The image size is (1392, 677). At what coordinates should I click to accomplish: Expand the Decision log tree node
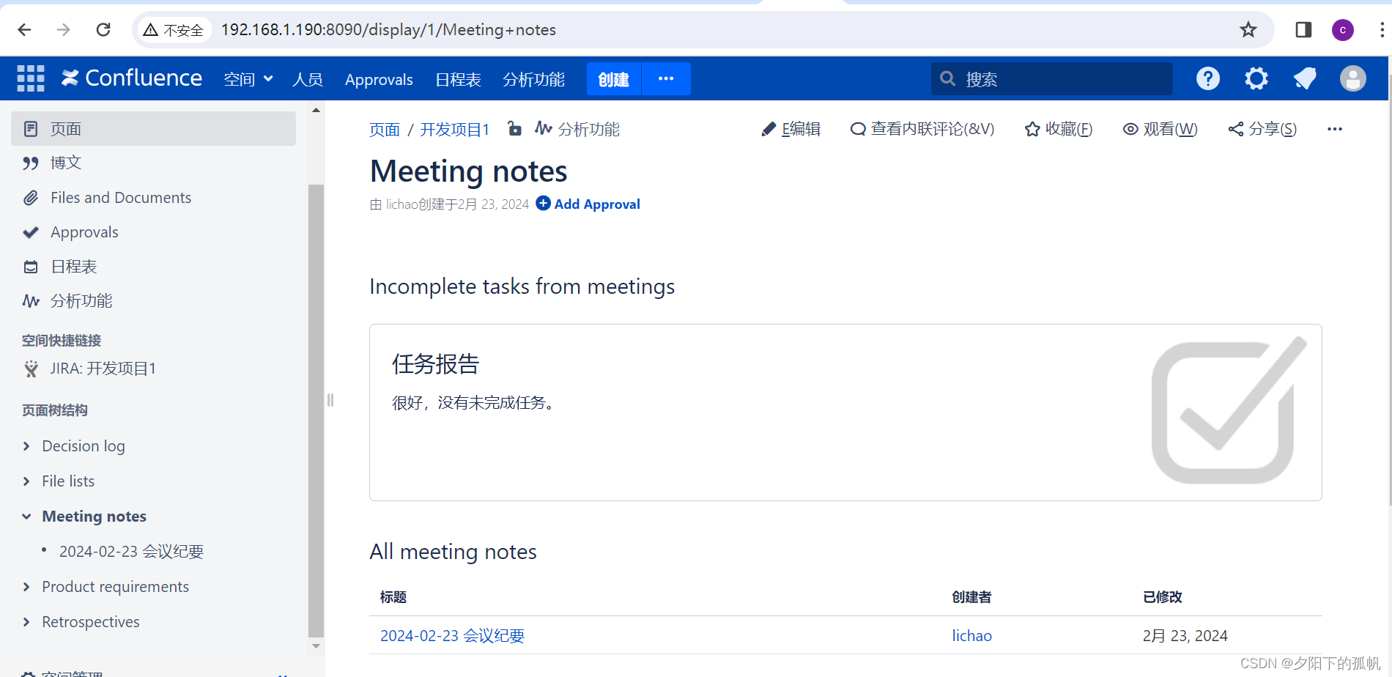pyautogui.click(x=26, y=446)
